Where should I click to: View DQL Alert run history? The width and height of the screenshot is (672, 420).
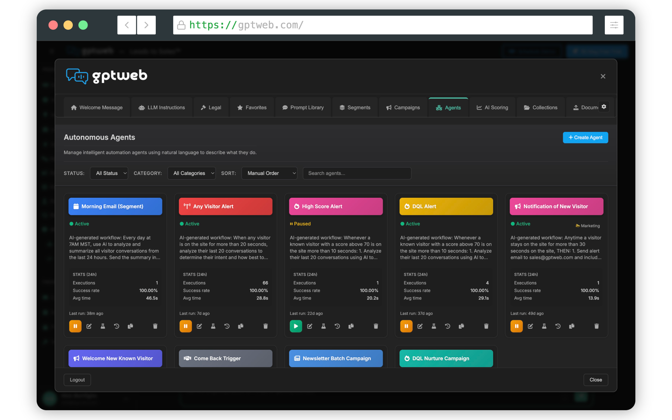click(448, 326)
